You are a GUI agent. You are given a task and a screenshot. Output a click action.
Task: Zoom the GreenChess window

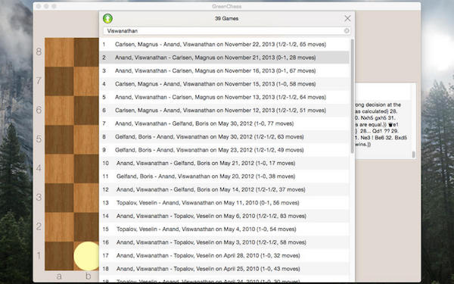tap(54, 6)
